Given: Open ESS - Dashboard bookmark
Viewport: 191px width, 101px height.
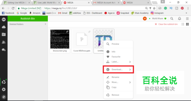Looking at the screenshot, I should coord(93,13).
